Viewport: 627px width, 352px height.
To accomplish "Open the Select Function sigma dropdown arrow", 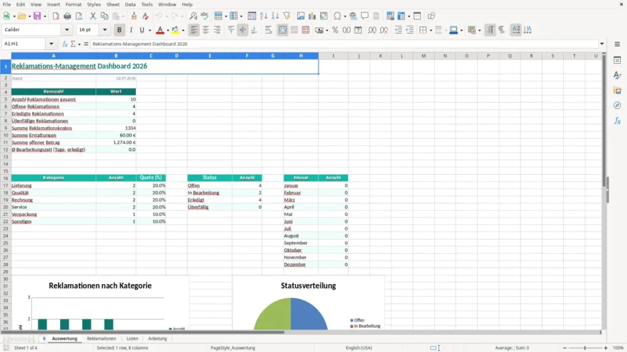I will click(79, 44).
